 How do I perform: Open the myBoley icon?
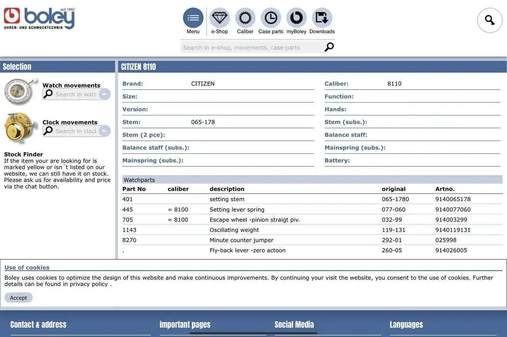[x=296, y=18]
